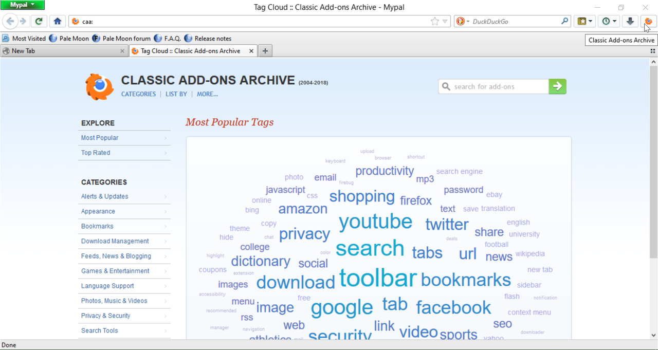
Task: Browse the Photos, Music & Videos category
Action: 124,301
